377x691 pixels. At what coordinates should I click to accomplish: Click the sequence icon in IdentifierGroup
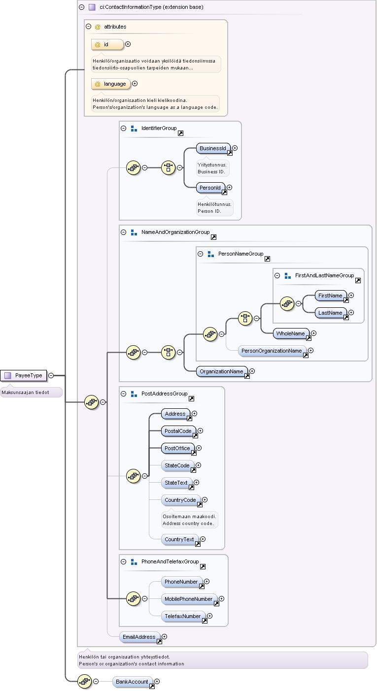(134, 167)
